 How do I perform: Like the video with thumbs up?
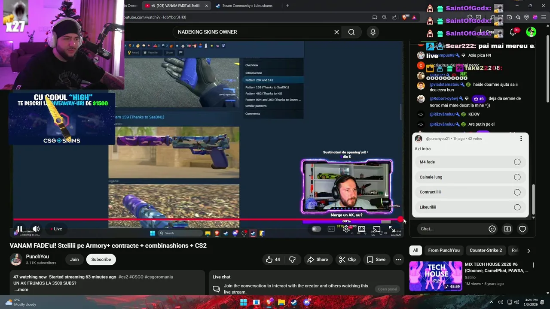click(273, 259)
